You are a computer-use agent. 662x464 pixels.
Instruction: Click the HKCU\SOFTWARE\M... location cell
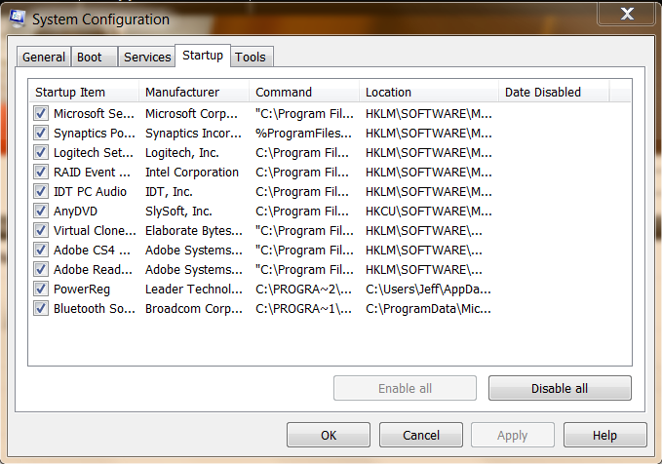pos(429,212)
